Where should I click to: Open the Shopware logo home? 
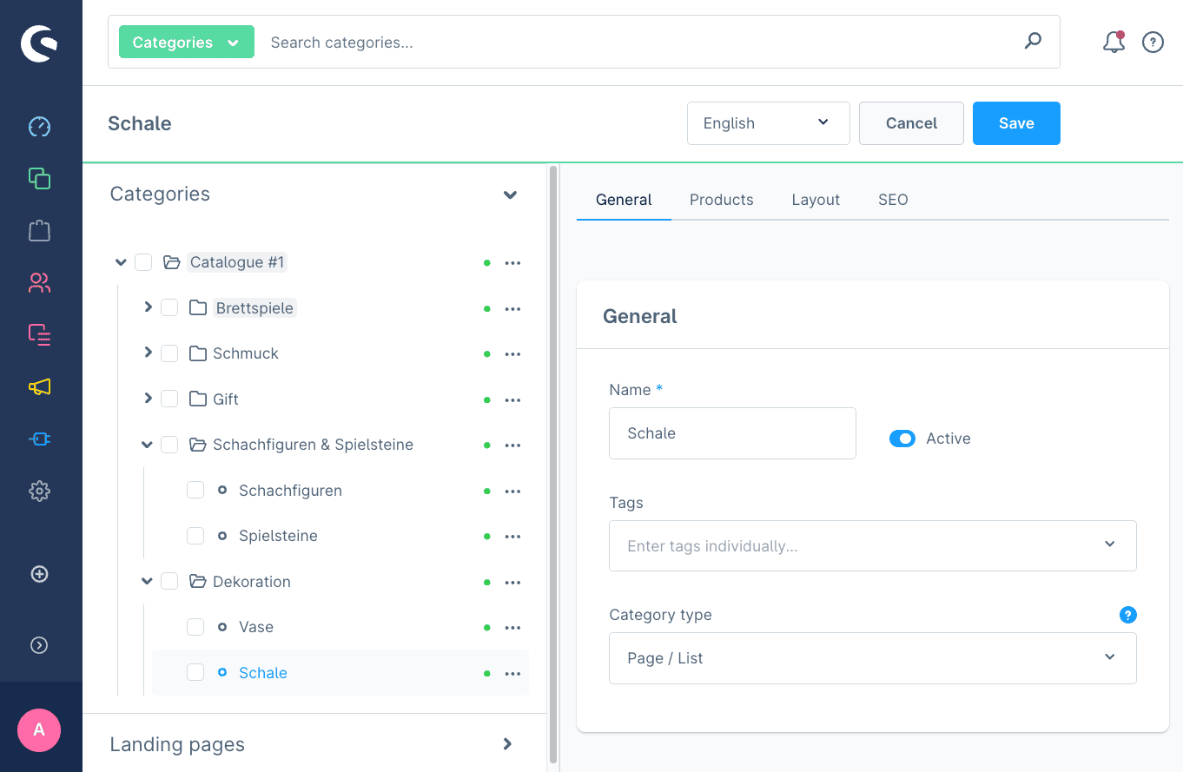39,43
